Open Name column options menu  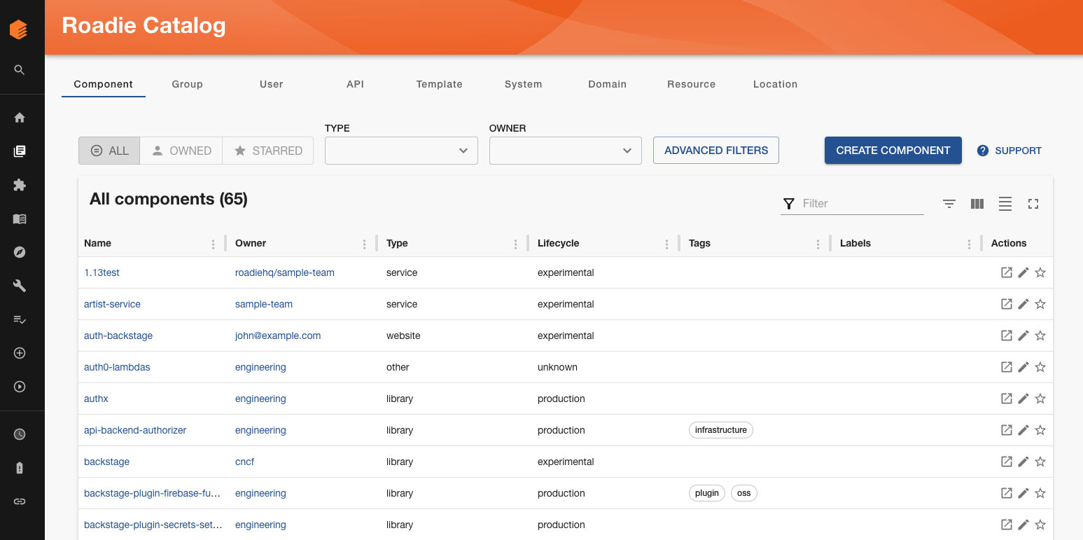pyautogui.click(x=214, y=244)
